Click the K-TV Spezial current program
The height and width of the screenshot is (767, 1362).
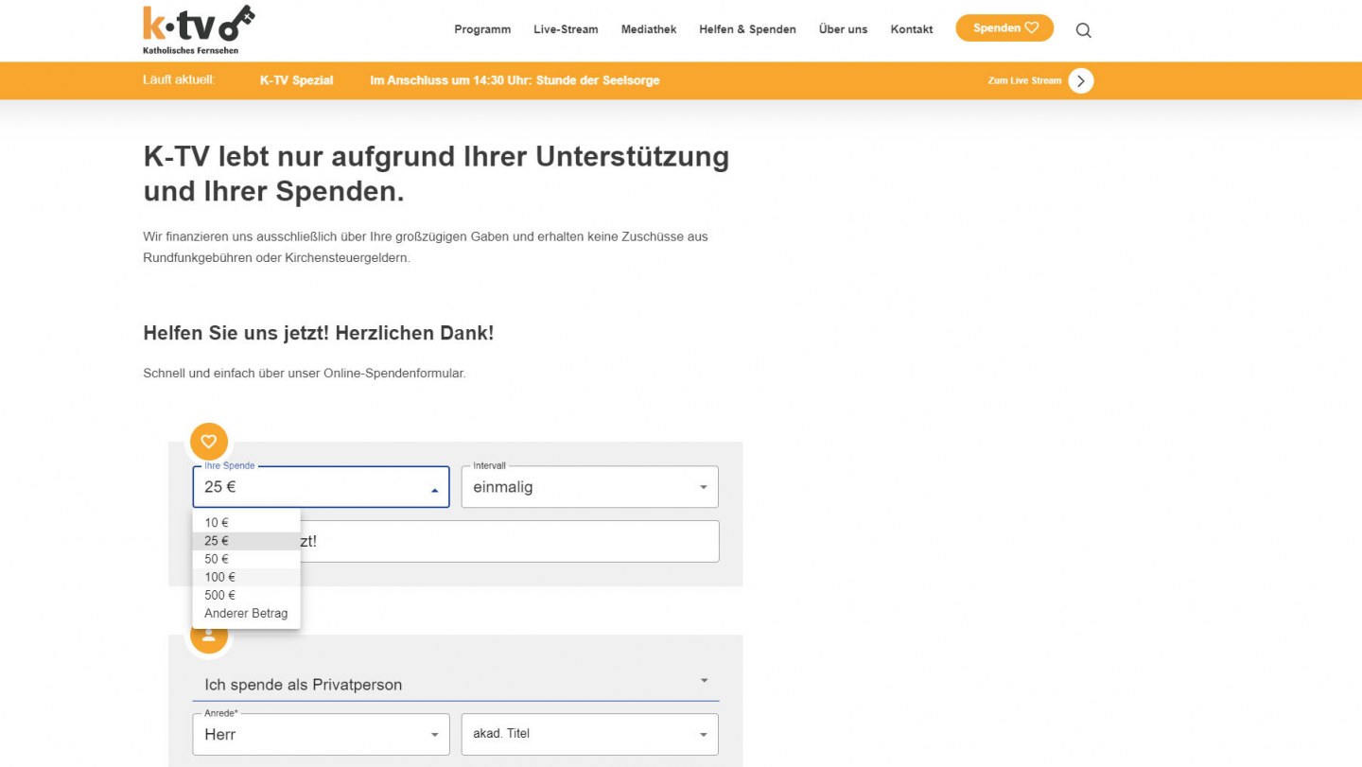(297, 80)
